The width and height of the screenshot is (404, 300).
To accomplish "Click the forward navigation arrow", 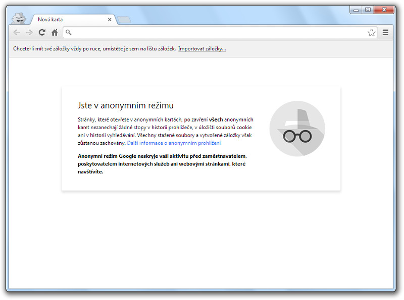I will tap(29, 32).
